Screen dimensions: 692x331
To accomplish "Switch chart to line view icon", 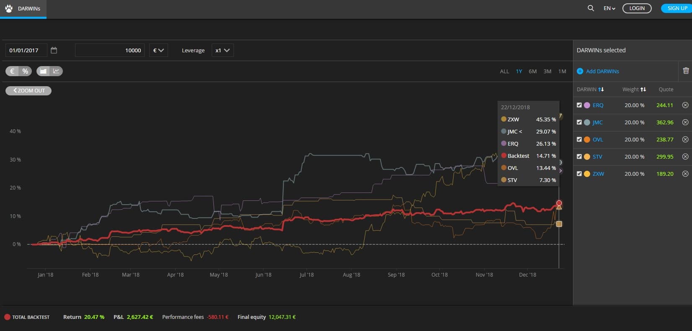I will coord(56,71).
